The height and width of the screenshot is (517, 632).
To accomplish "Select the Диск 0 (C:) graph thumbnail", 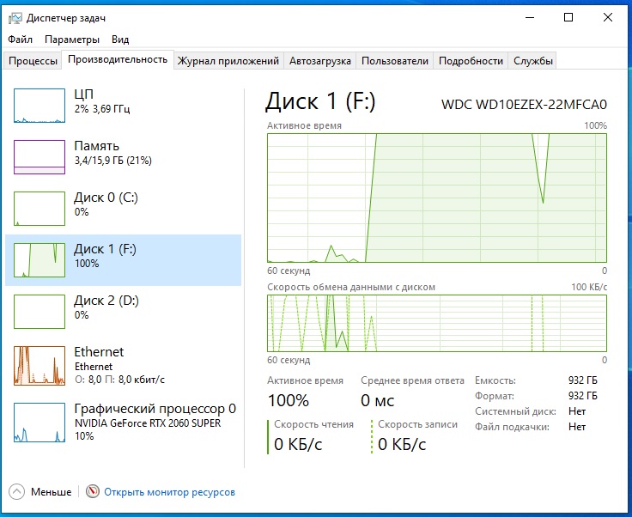I will [39, 208].
